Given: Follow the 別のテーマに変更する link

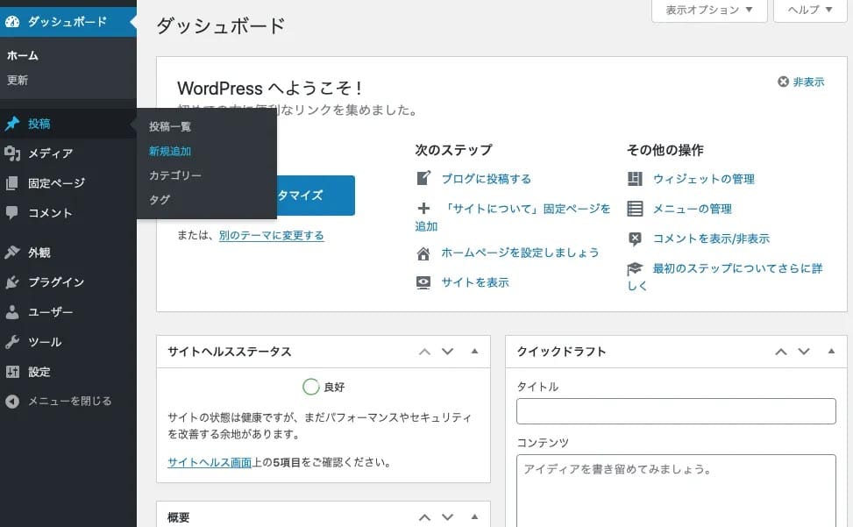Looking at the screenshot, I should [272, 236].
